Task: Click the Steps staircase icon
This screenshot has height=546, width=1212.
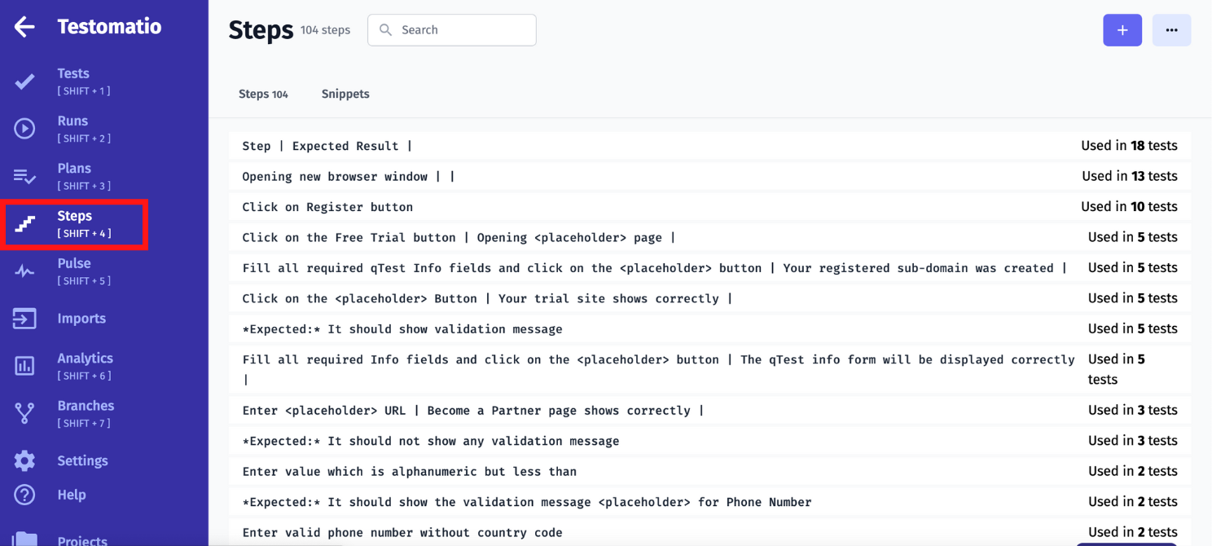Action: (x=24, y=224)
